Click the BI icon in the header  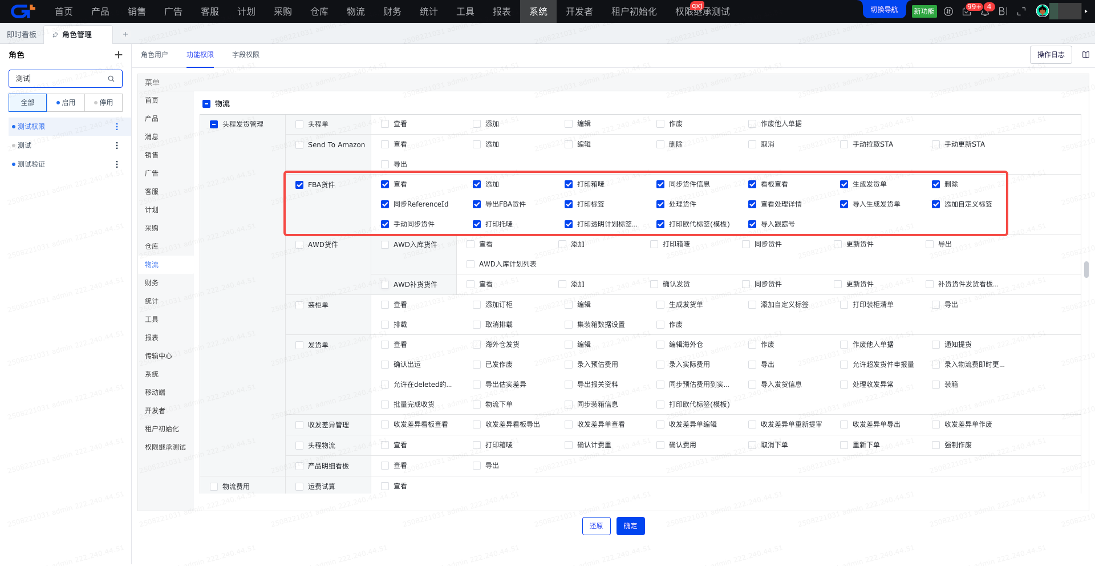tap(1003, 11)
